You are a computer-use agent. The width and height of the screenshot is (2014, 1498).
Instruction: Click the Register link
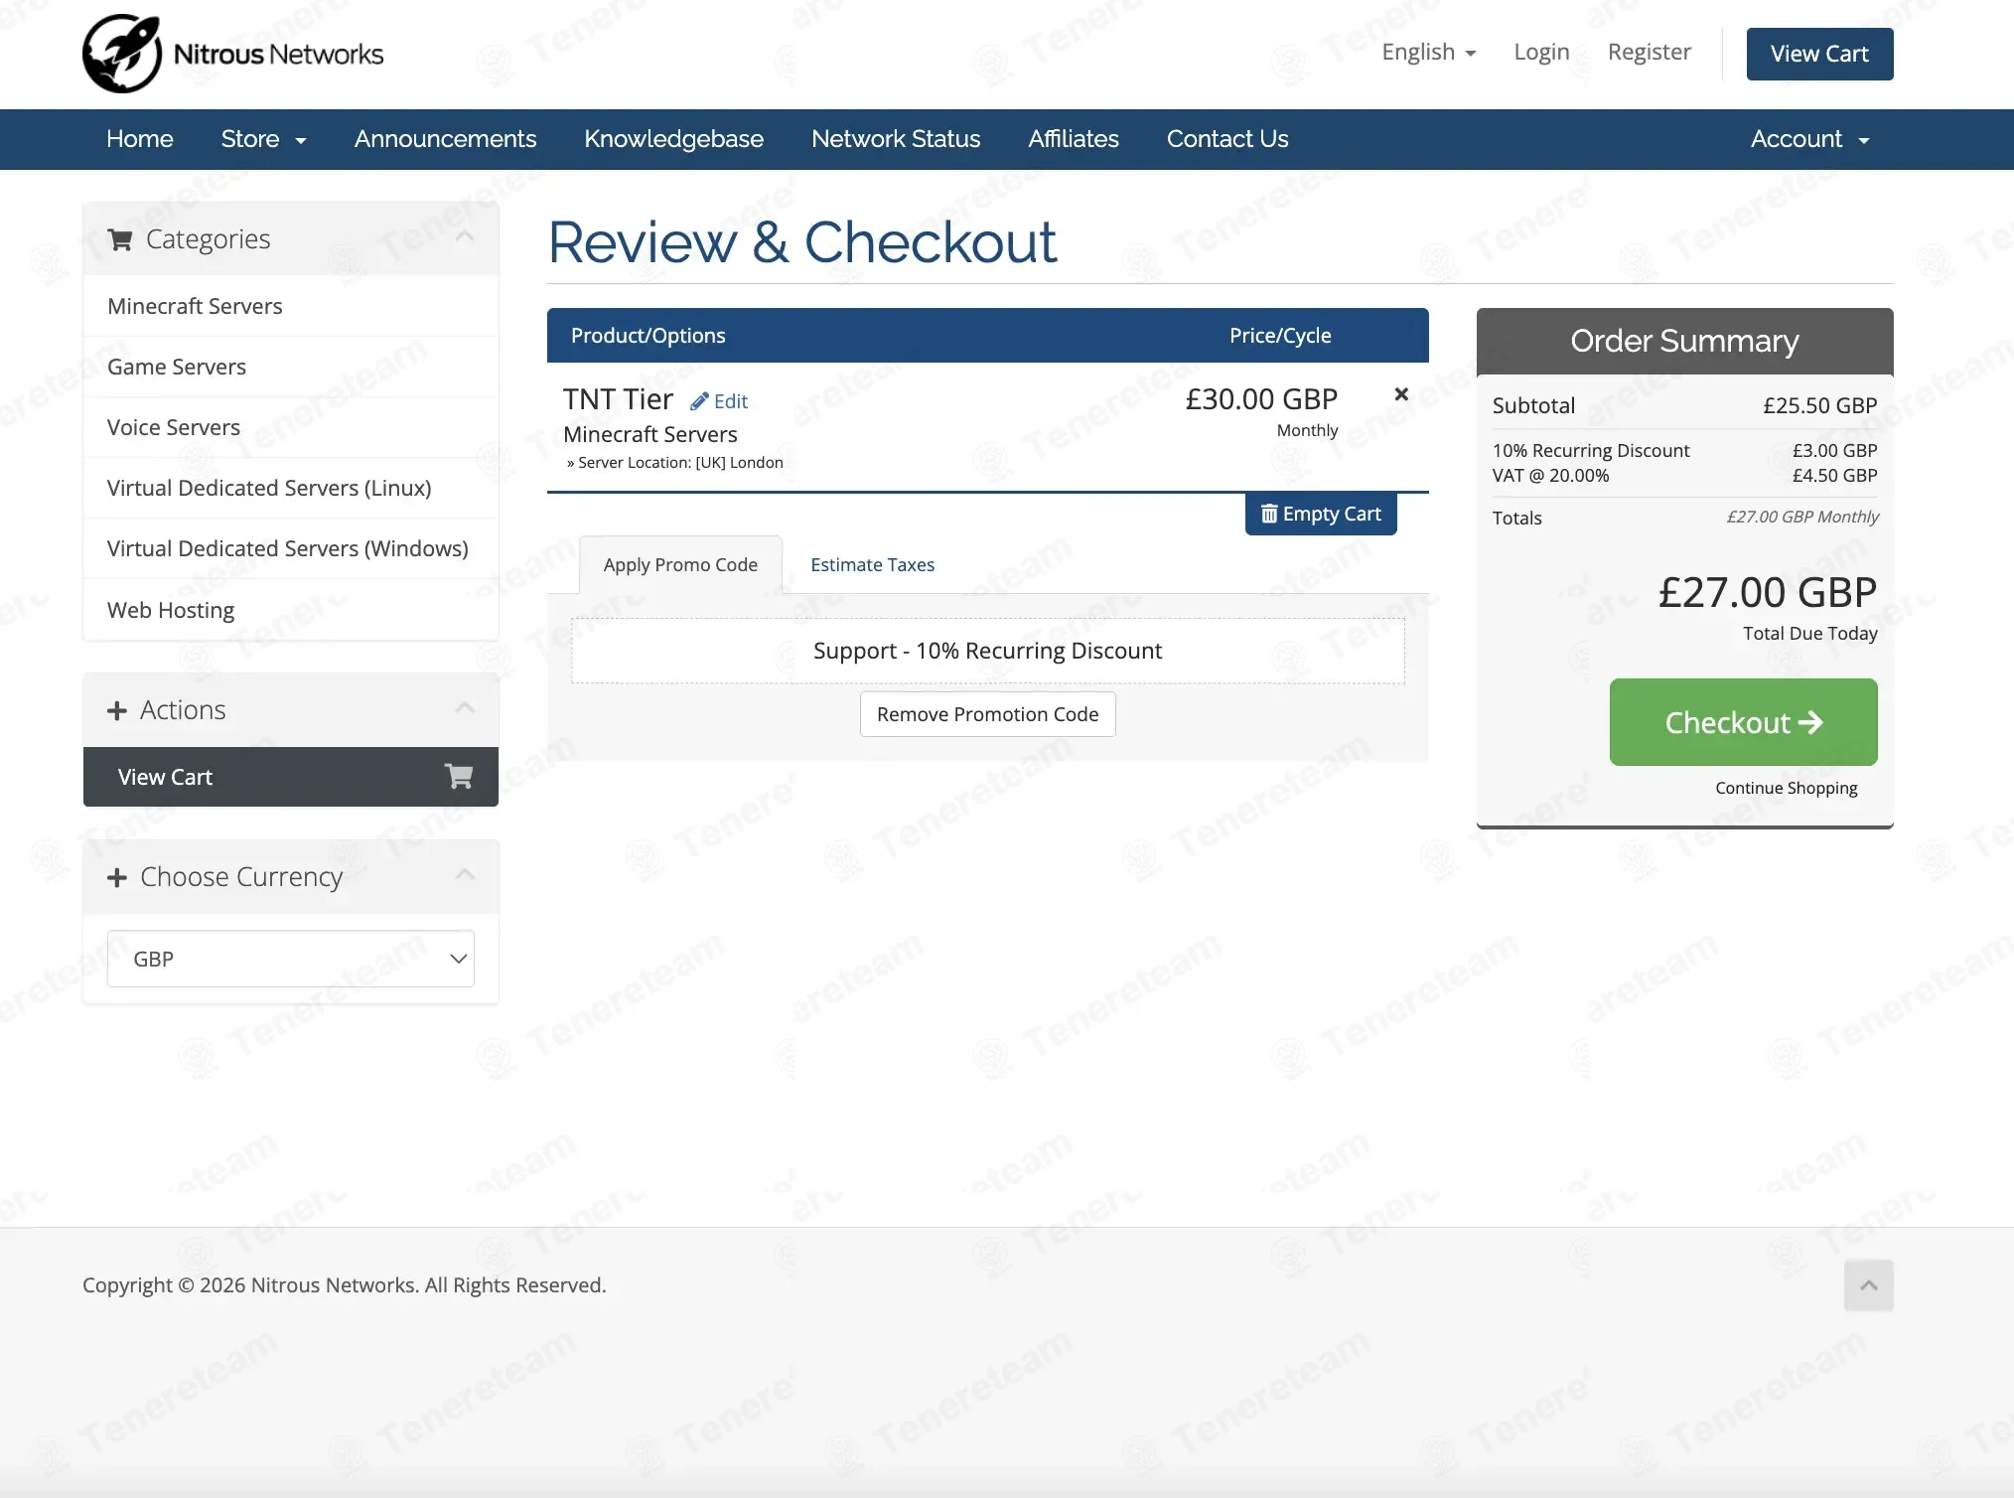tap(1650, 52)
